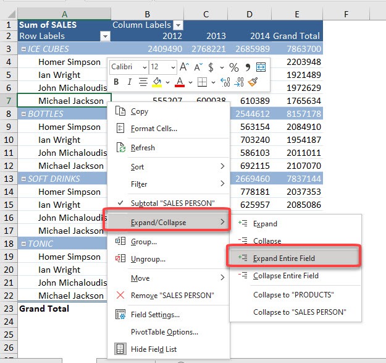Select column A header
Screen dimensions: 386x363
click(x=64, y=14)
